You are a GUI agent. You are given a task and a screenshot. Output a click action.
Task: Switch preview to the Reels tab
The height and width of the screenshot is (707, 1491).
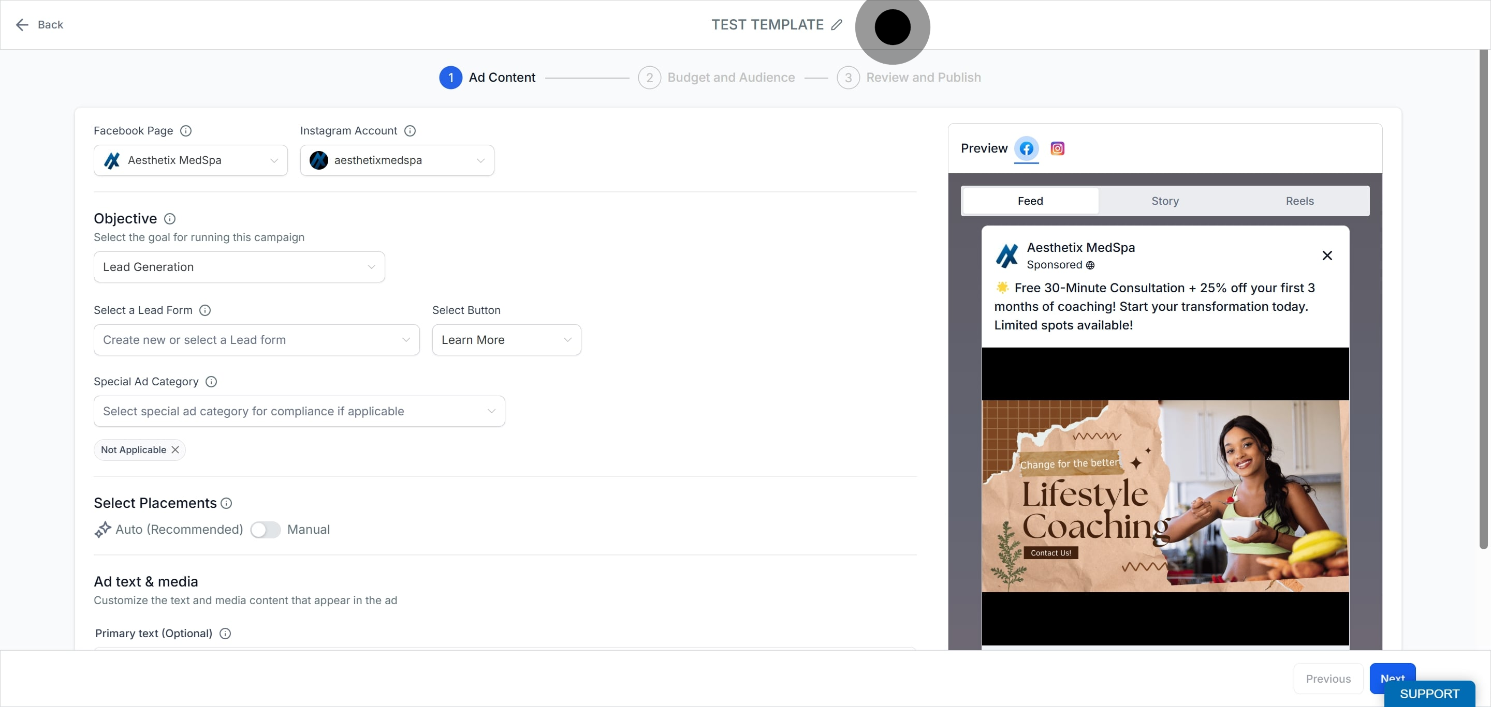click(x=1299, y=201)
